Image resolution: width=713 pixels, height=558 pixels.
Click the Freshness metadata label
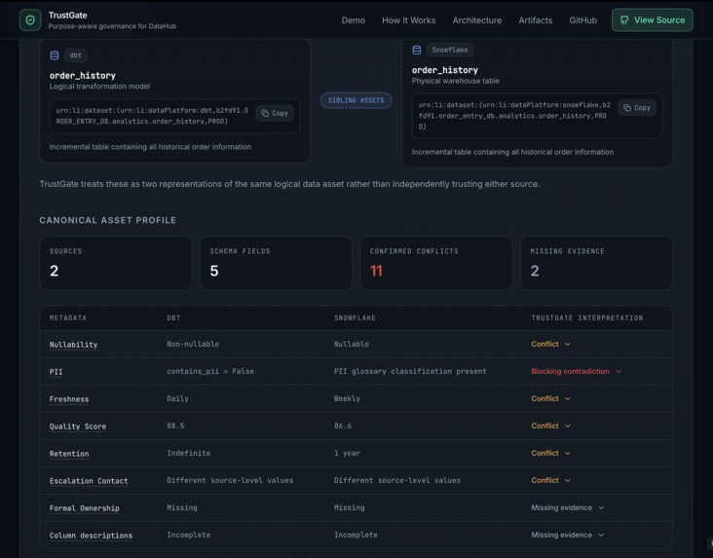point(69,399)
